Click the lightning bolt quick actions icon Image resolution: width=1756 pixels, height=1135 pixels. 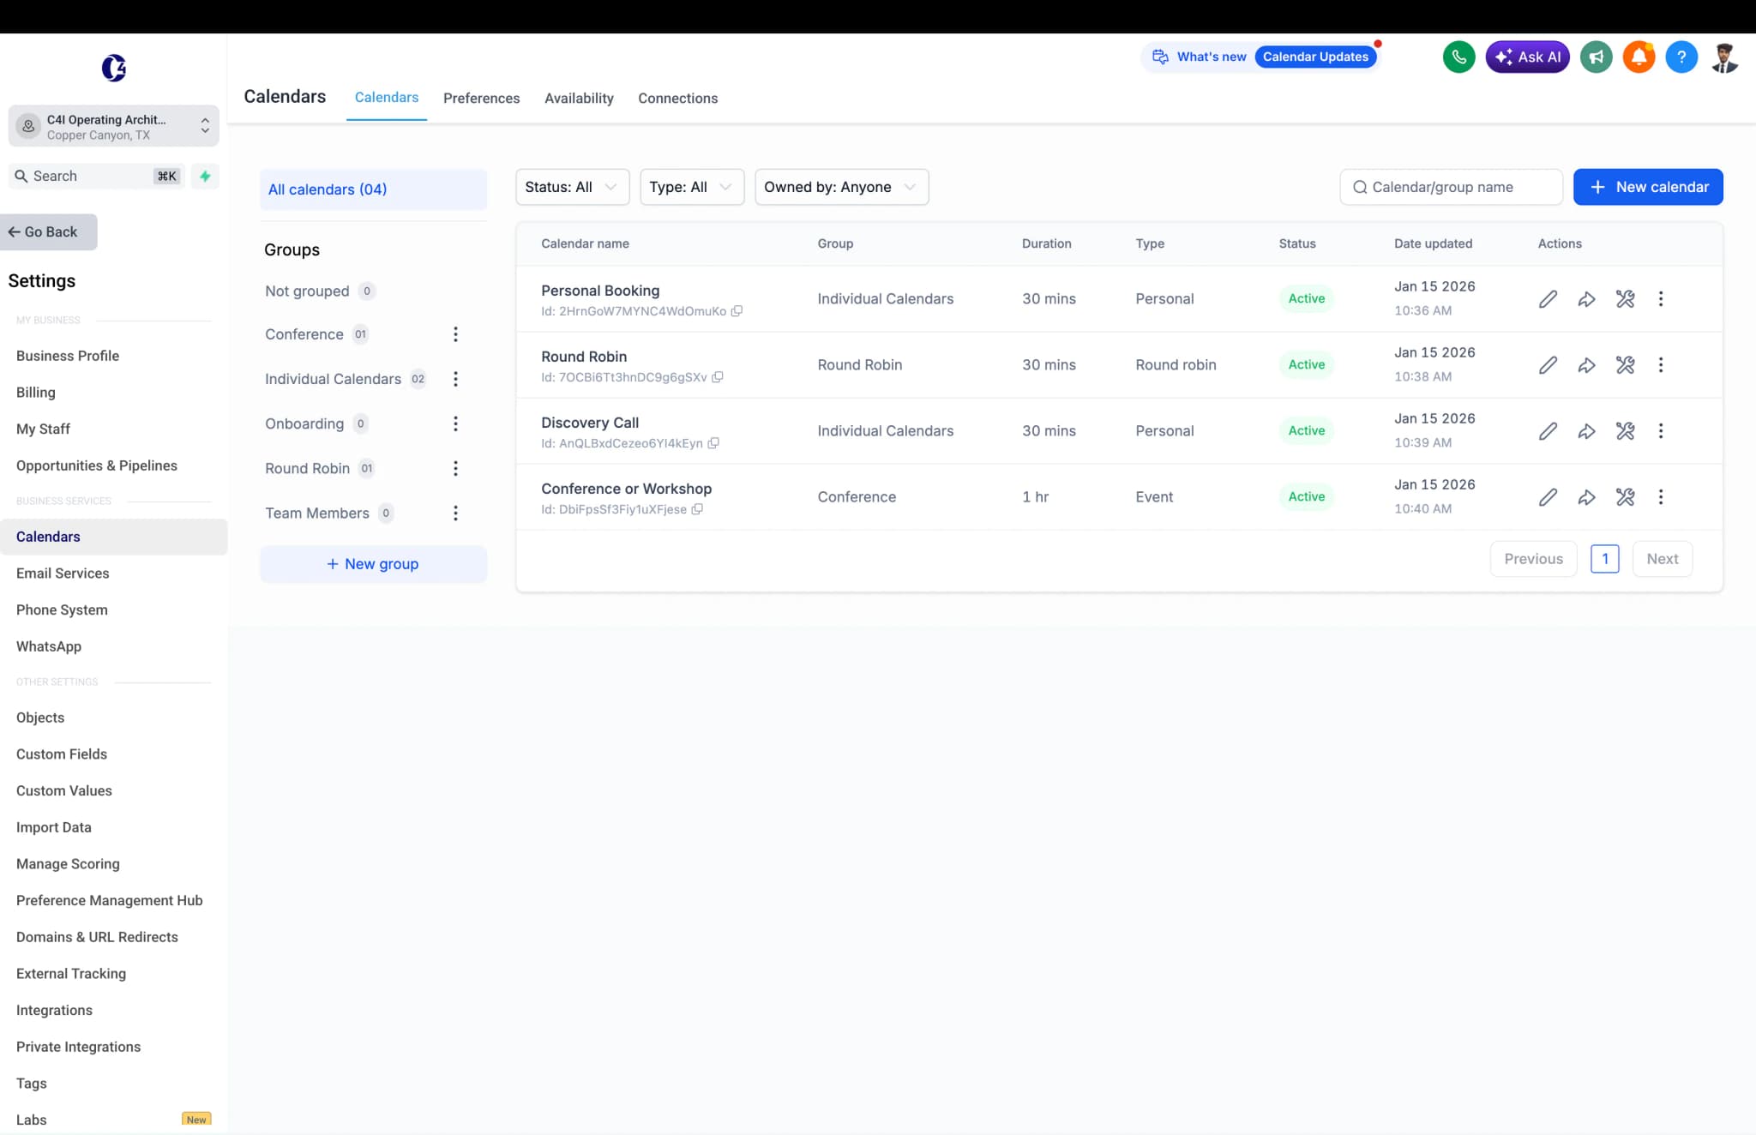coord(205,176)
